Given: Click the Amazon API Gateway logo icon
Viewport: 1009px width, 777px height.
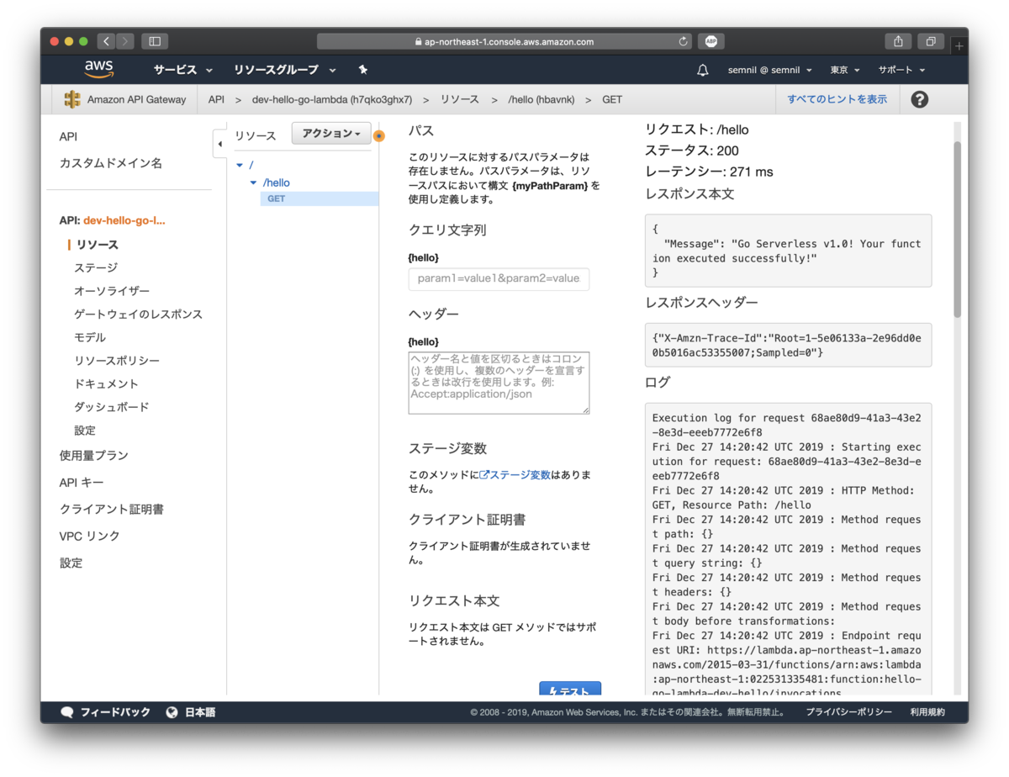Looking at the screenshot, I should 72,99.
